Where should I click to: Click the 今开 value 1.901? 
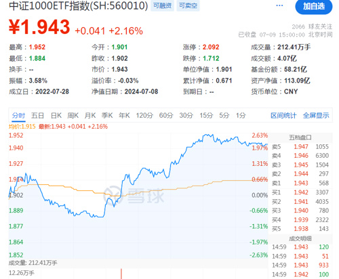coord(119,47)
